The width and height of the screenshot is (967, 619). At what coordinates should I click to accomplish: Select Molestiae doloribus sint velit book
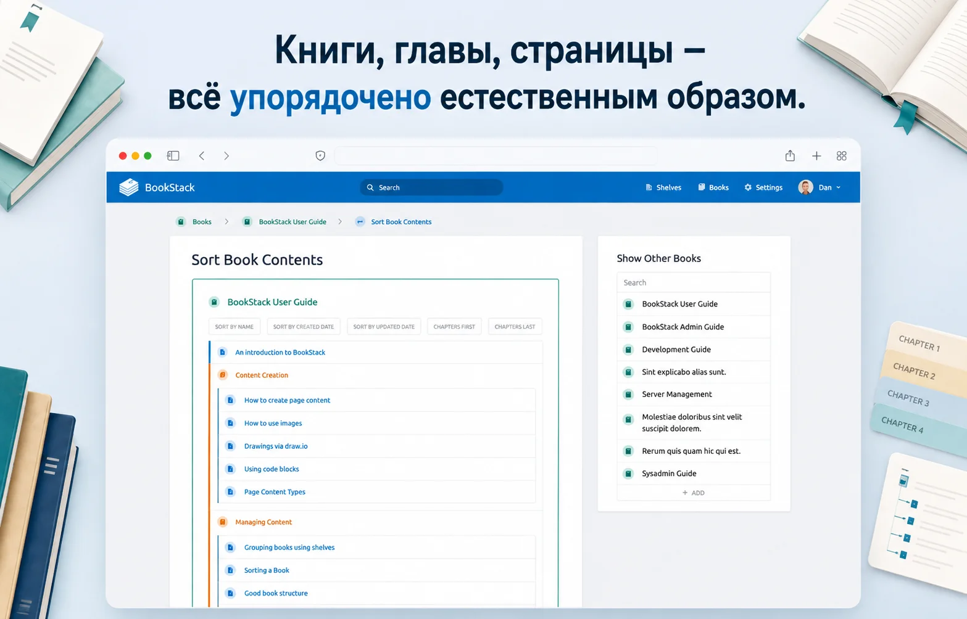pyautogui.click(x=694, y=422)
